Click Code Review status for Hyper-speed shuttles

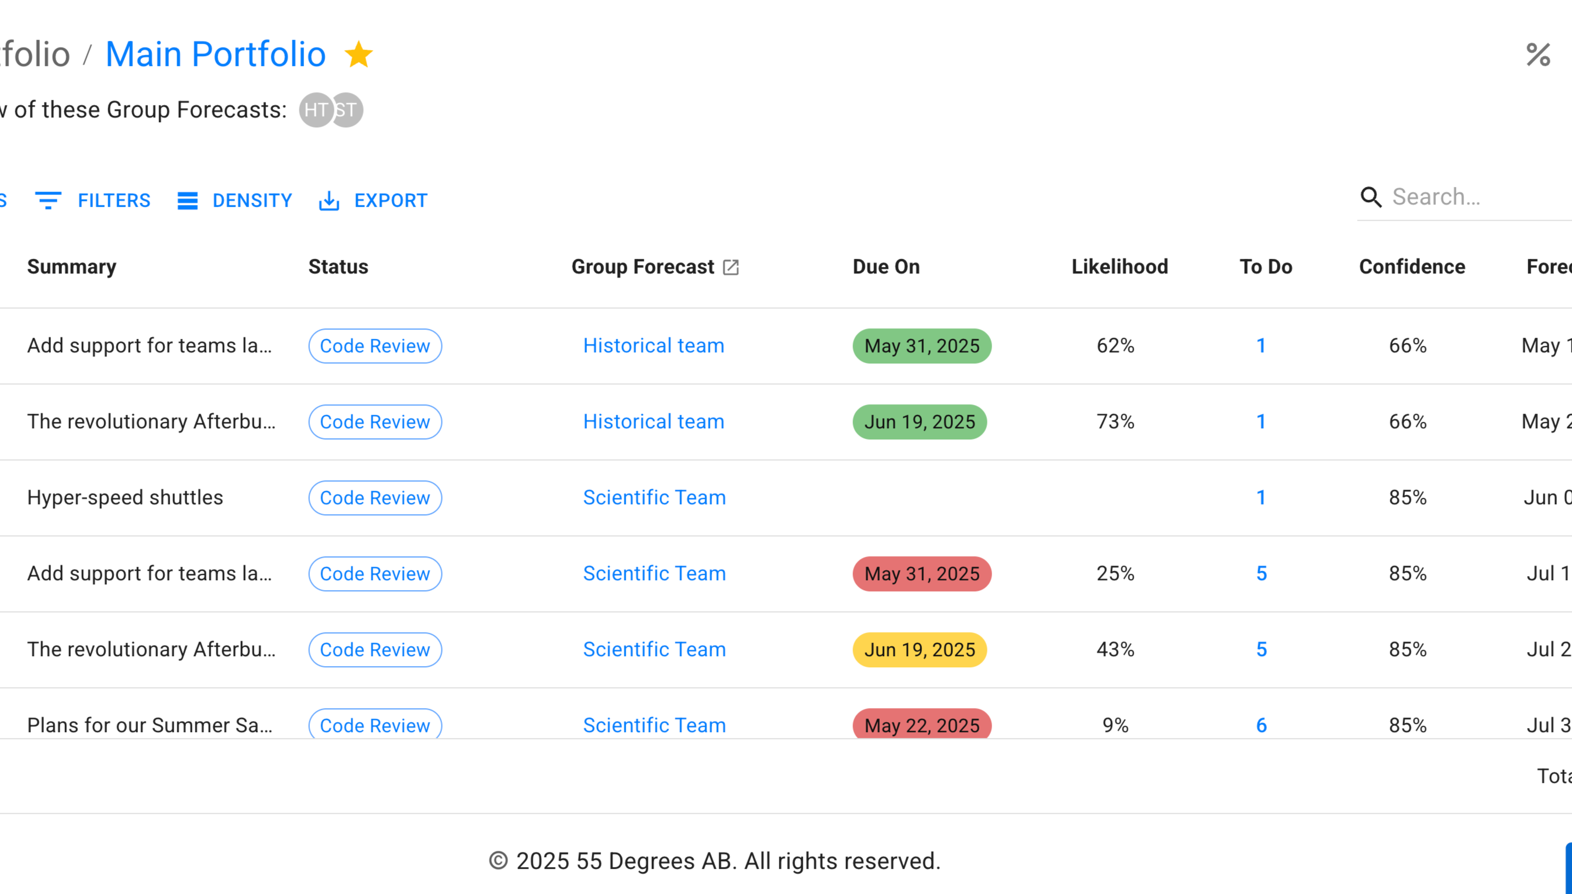pos(375,498)
